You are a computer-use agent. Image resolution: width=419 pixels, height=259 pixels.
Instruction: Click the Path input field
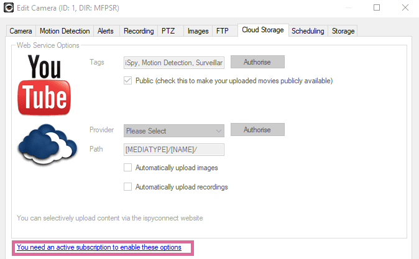click(174, 150)
